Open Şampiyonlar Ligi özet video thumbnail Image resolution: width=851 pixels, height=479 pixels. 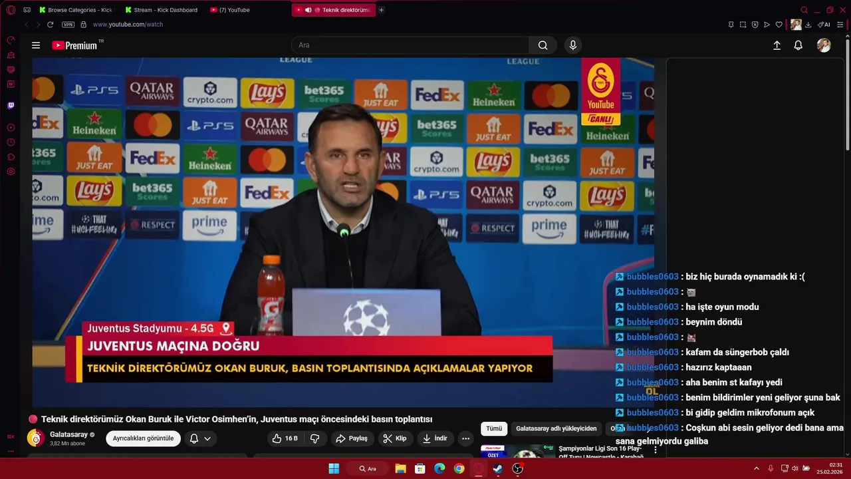click(x=518, y=451)
